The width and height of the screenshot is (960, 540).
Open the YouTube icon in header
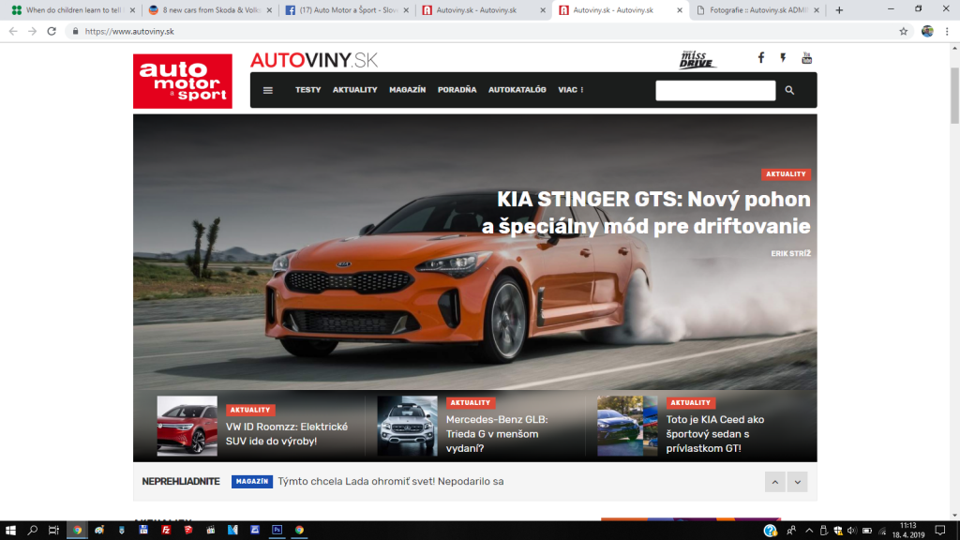(806, 57)
